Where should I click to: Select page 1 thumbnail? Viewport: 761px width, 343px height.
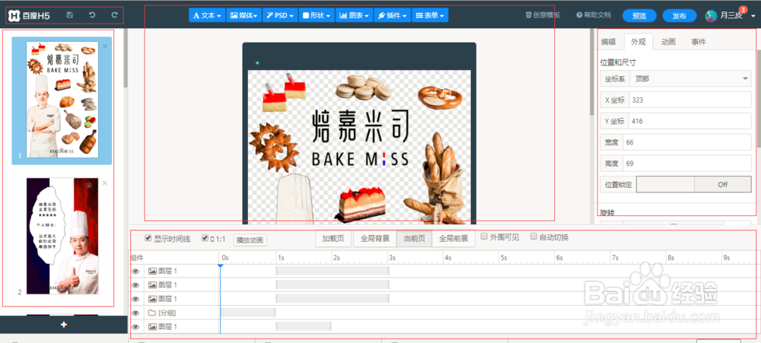click(x=62, y=100)
